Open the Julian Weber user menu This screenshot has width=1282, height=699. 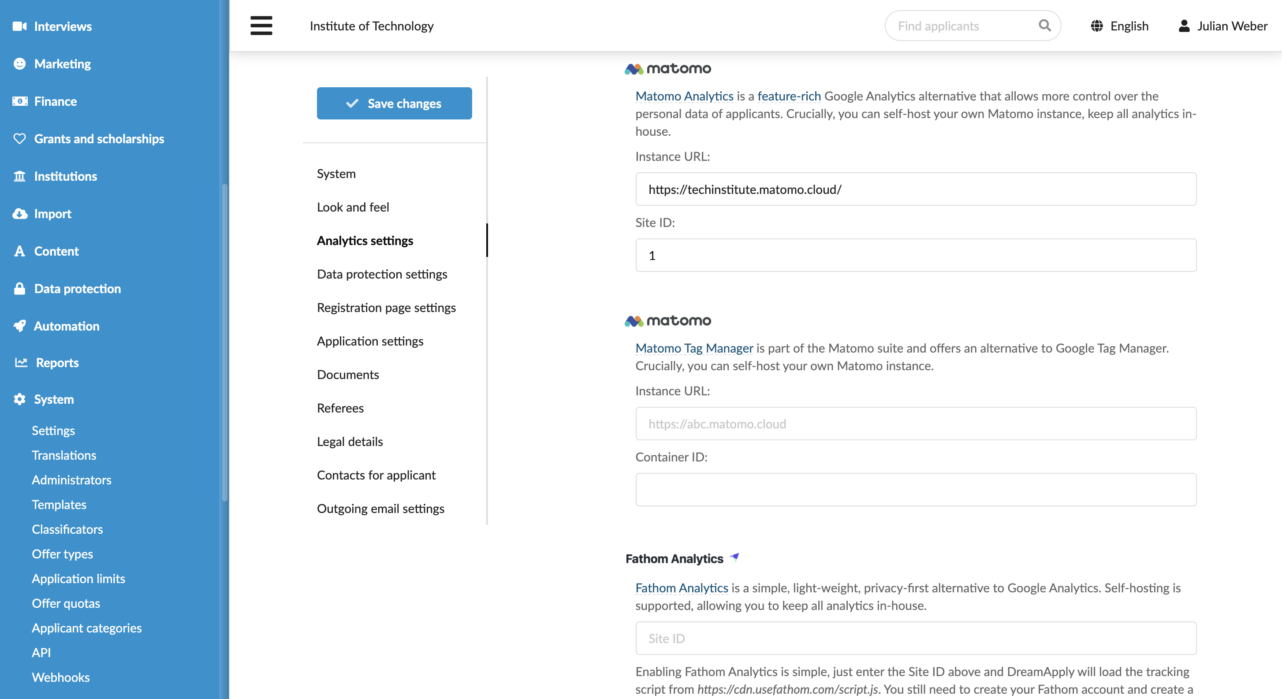(x=1223, y=26)
